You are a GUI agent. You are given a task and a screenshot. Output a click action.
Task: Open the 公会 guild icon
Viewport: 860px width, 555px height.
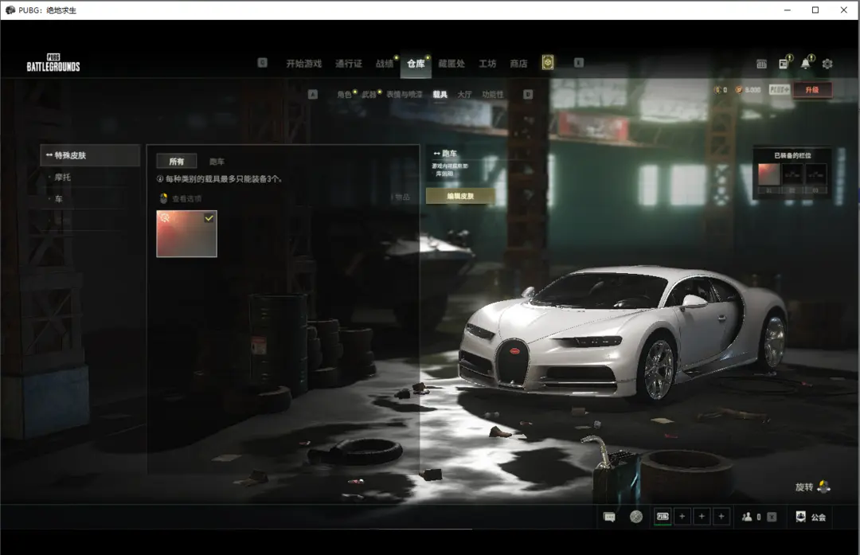(x=801, y=517)
